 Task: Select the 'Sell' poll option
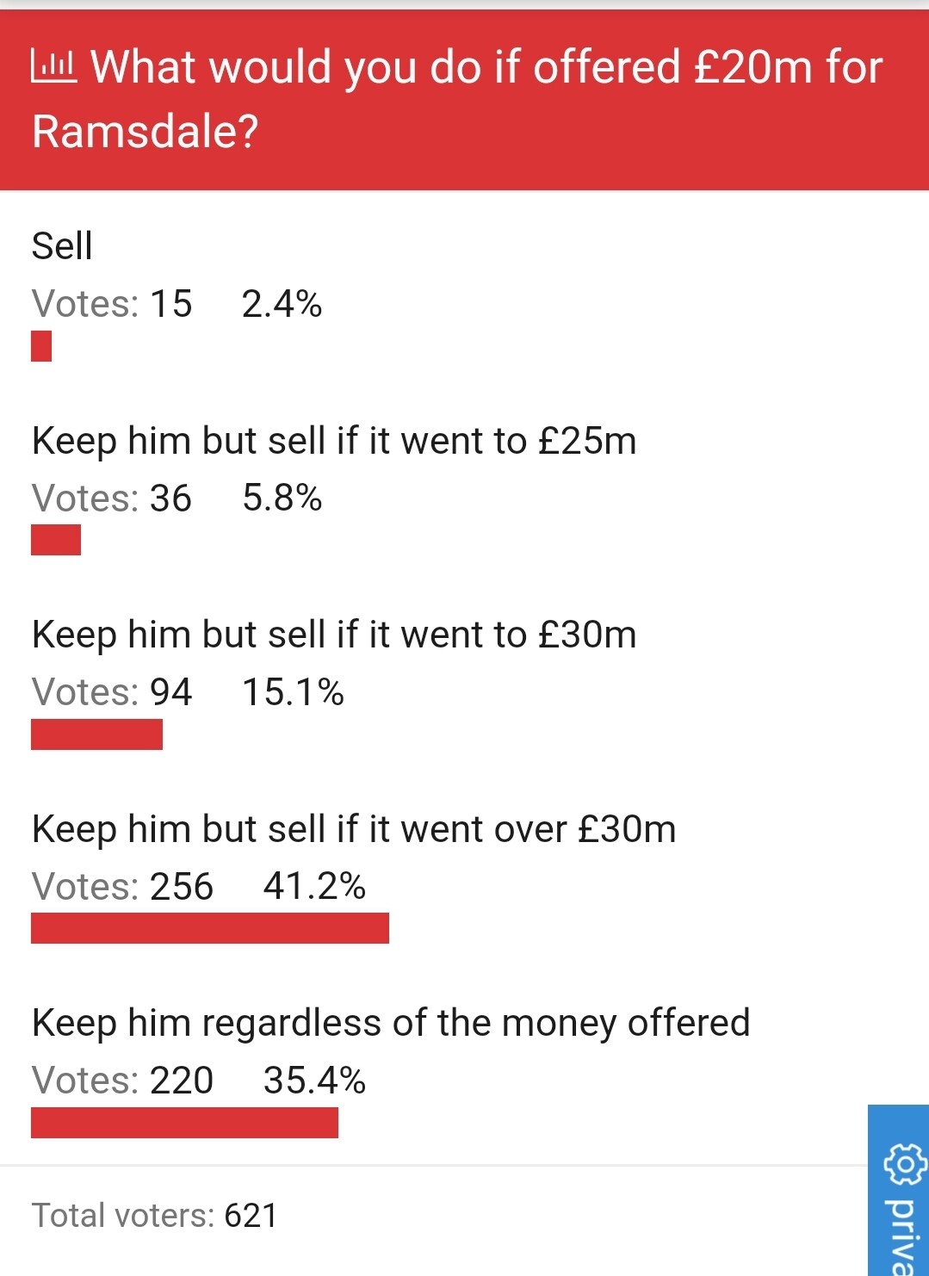coord(62,246)
